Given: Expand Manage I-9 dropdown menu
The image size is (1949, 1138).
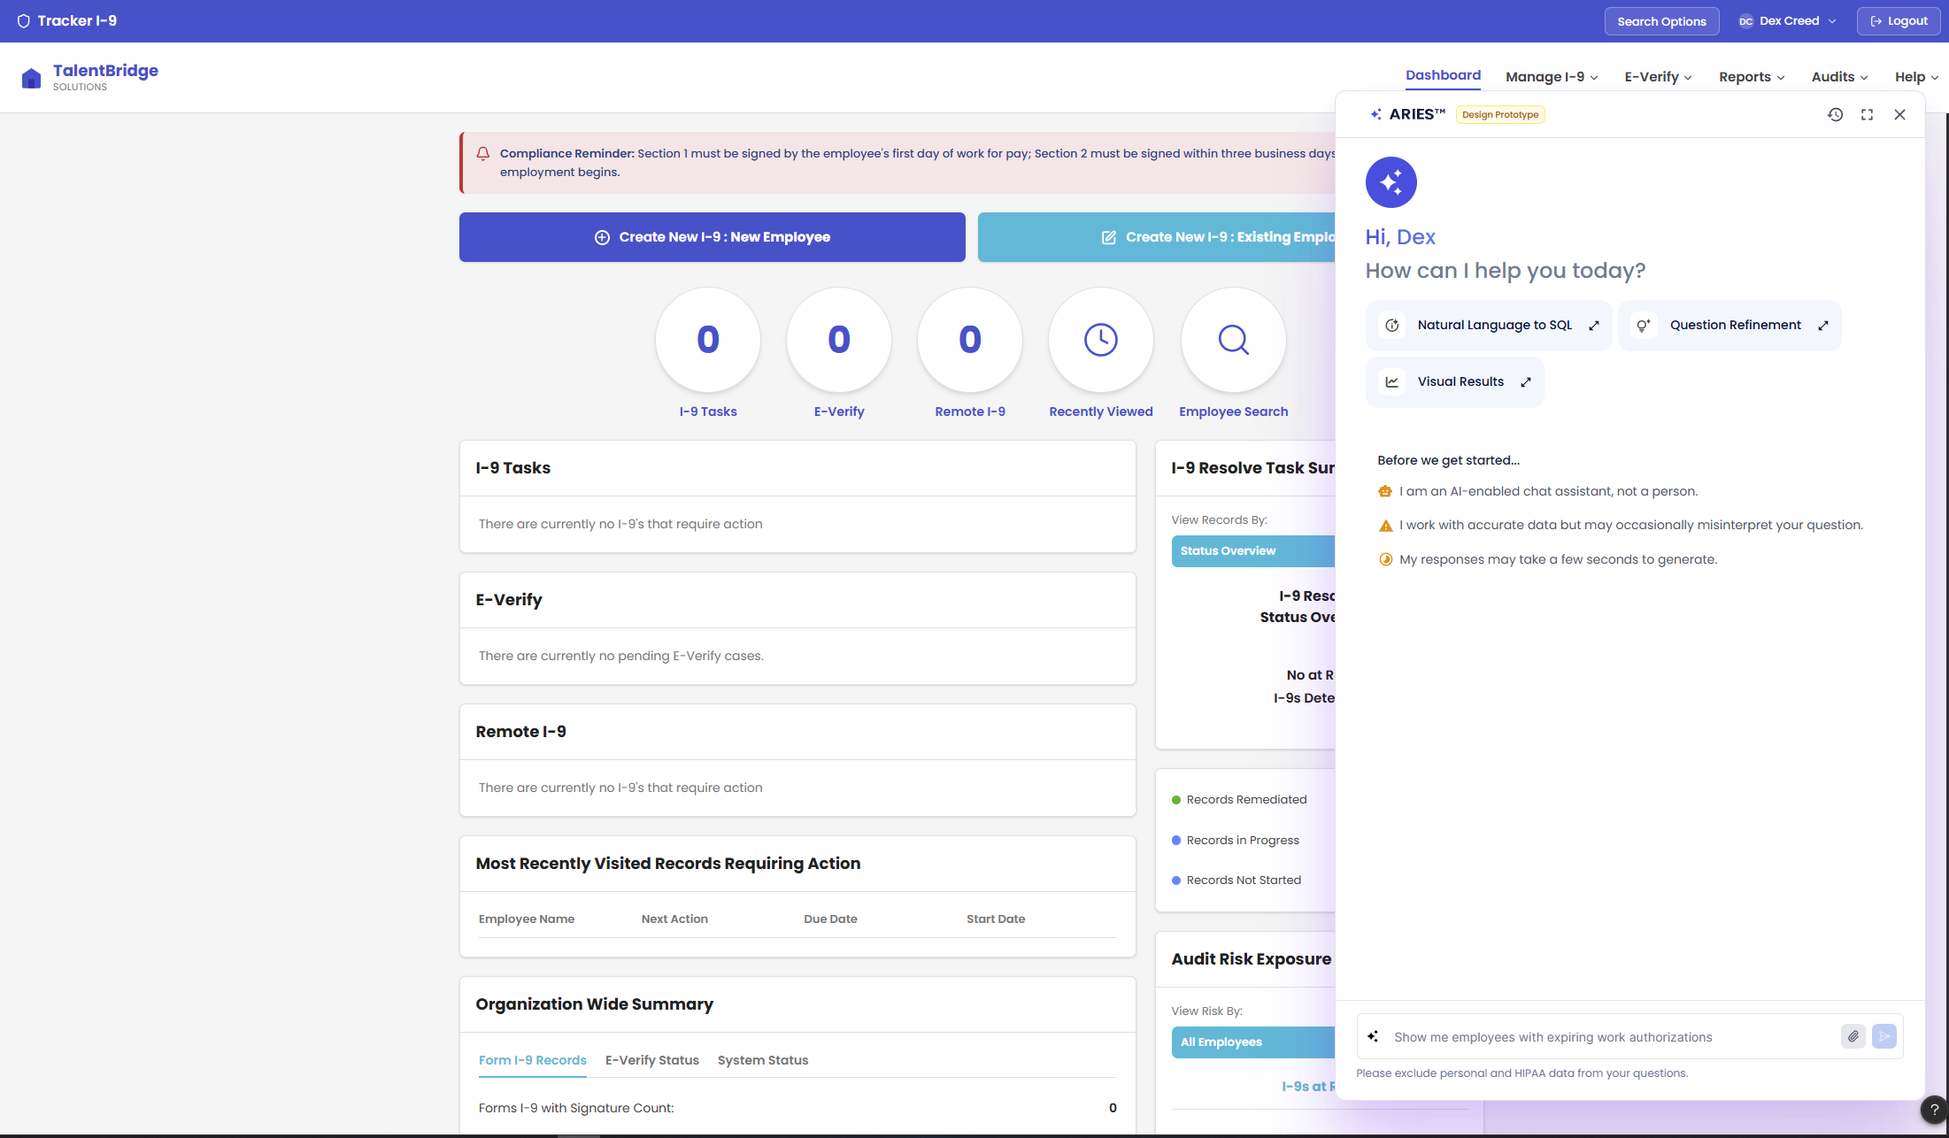Looking at the screenshot, I should 1552,77.
